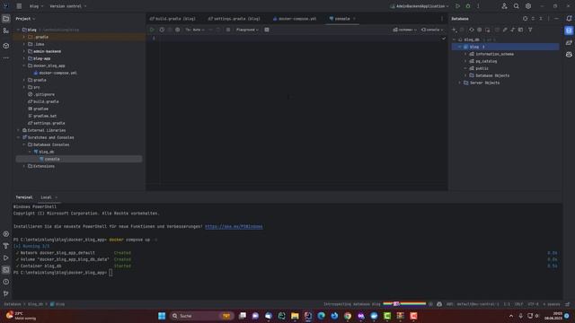
Task: Collapse the docker_blog_app folder
Action: pyautogui.click(x=24, y=65)
